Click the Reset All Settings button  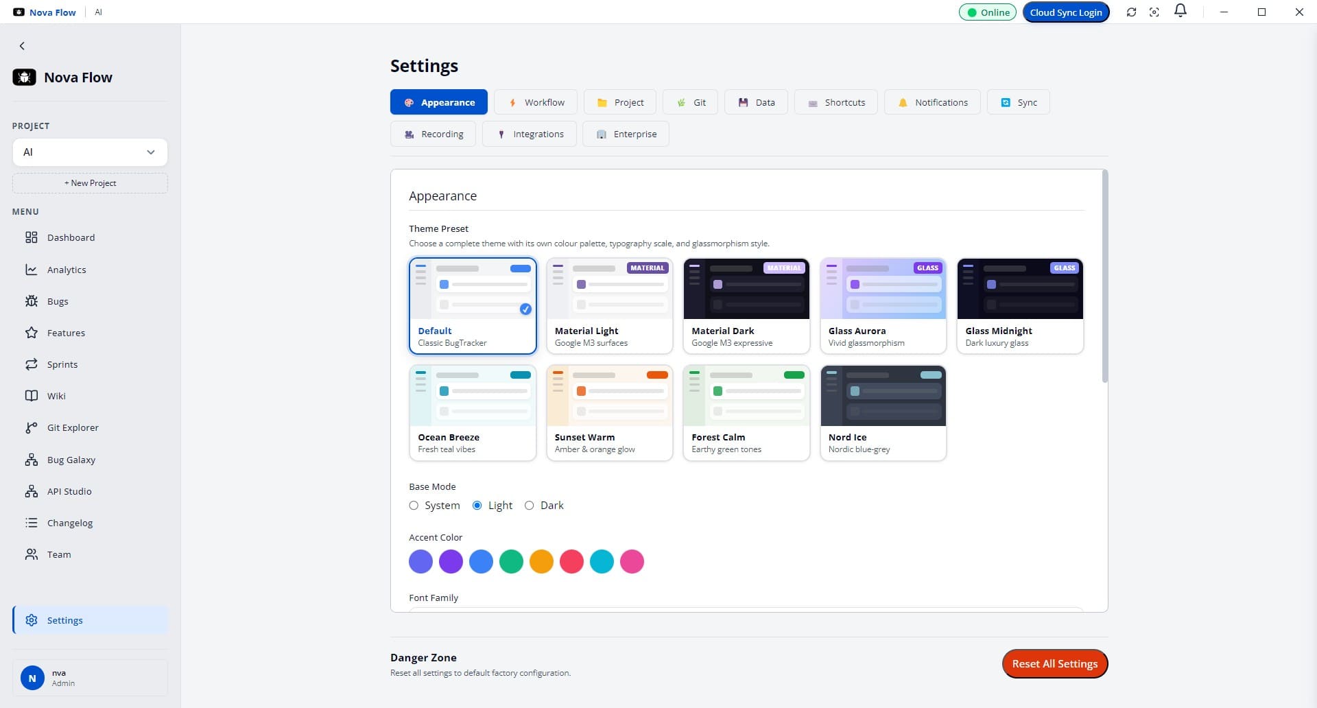[x=1055, y=663]
